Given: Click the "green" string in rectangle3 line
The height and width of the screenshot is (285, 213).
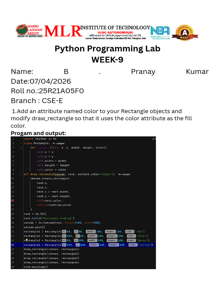Looking at the screenshot, I should point(142,240).
